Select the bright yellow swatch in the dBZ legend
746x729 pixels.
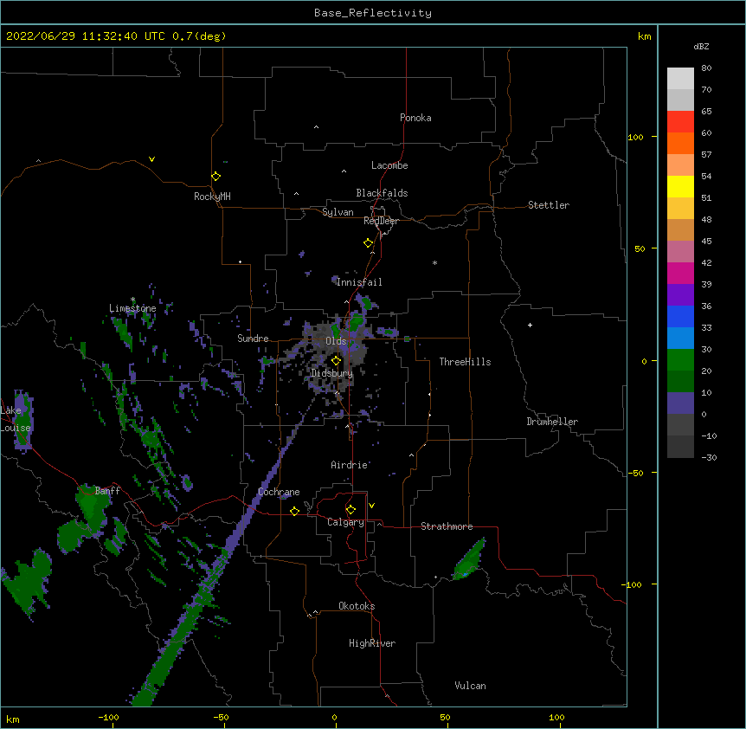(x=680, y=186)
